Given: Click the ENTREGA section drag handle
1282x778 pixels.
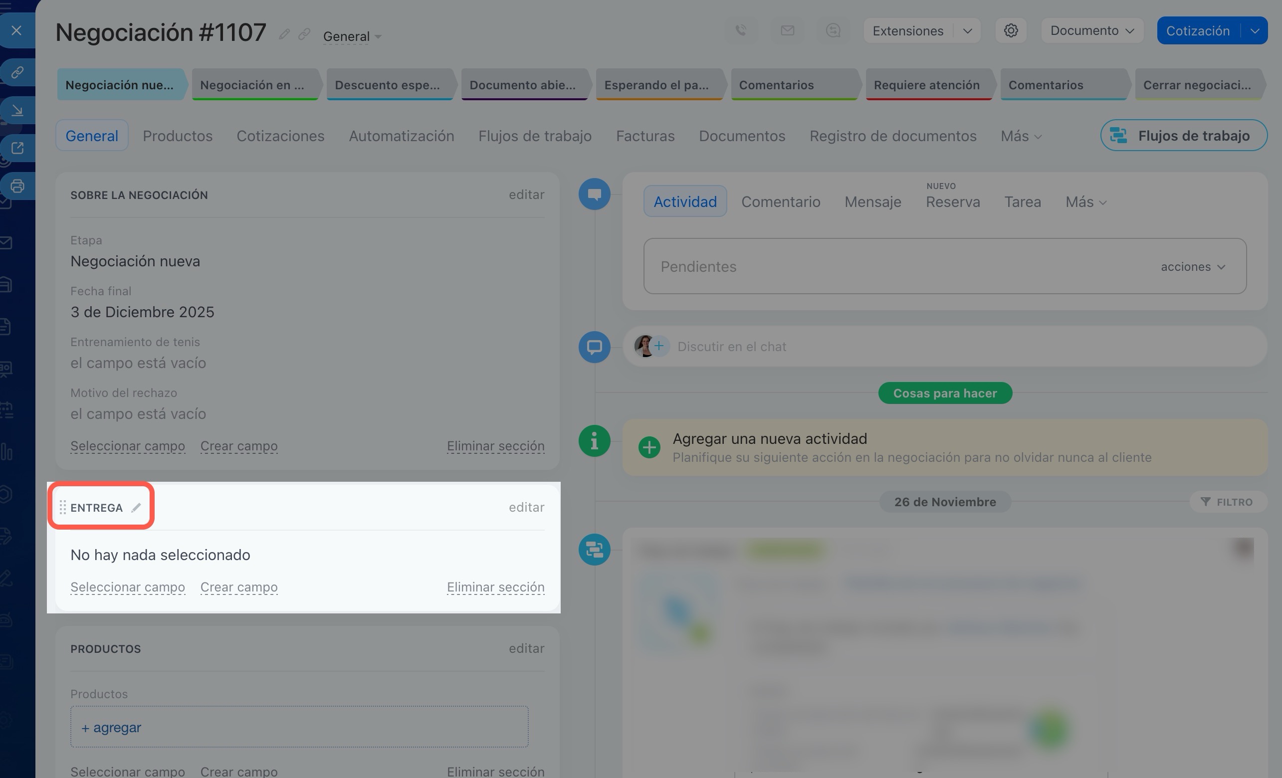Looking at the screenshot, I should click(62, 507).
